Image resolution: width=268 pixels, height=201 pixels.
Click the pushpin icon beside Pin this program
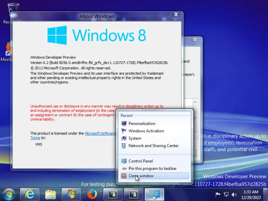124,169
